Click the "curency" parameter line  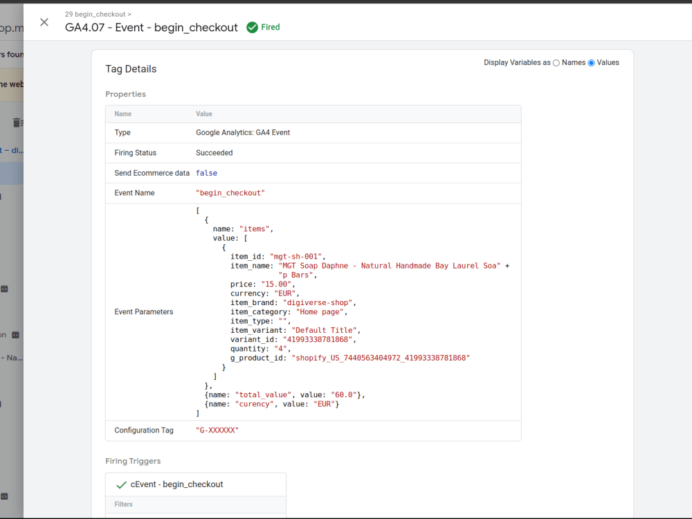pyautogui.click(x=271, y=404)
